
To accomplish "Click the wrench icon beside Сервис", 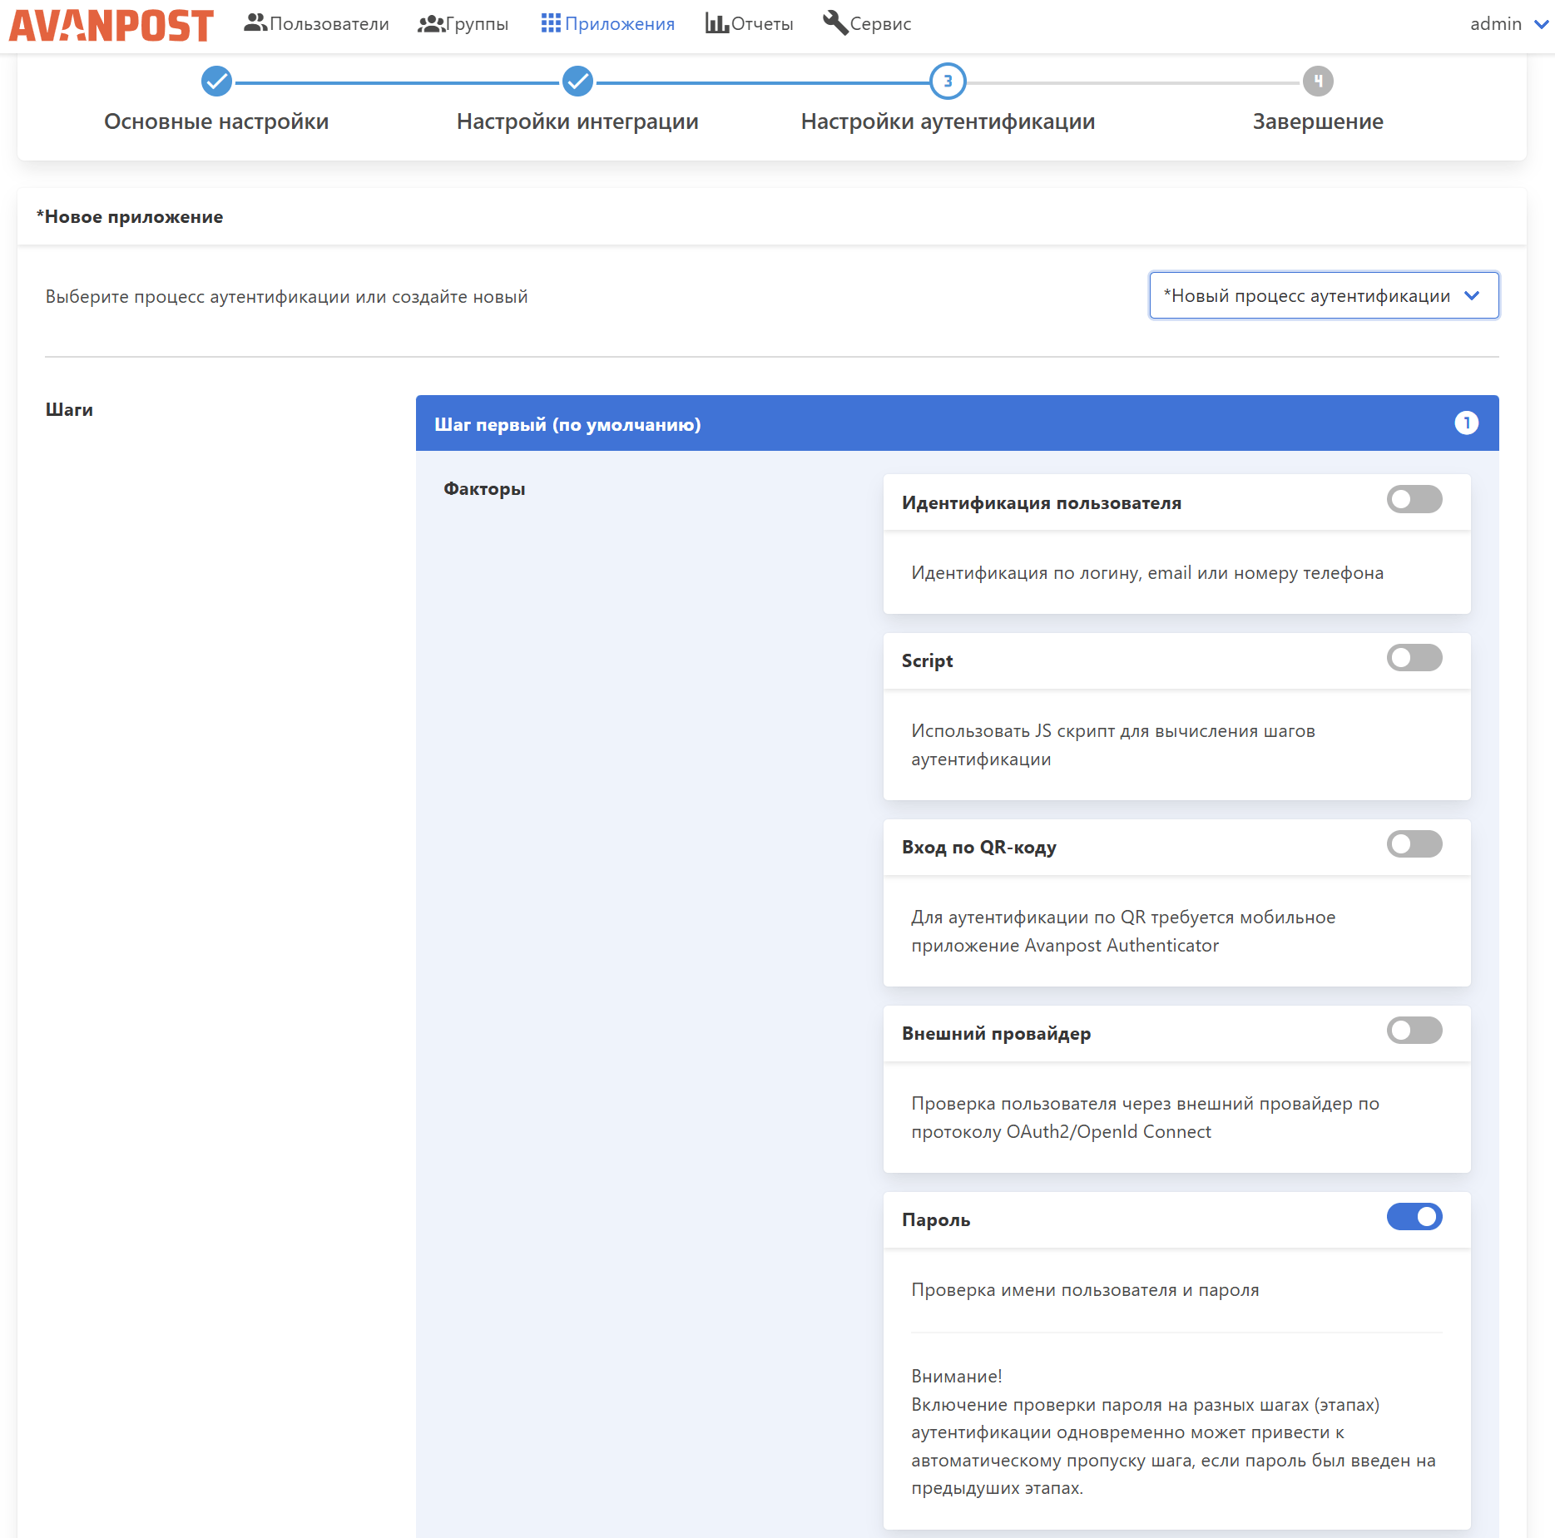I will 834,23.
